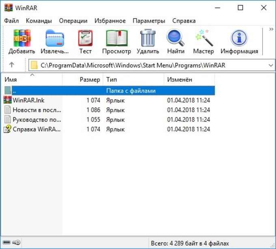Sort by the Имя column header
Screen dimensions: 276x249
tap(32, 79)
